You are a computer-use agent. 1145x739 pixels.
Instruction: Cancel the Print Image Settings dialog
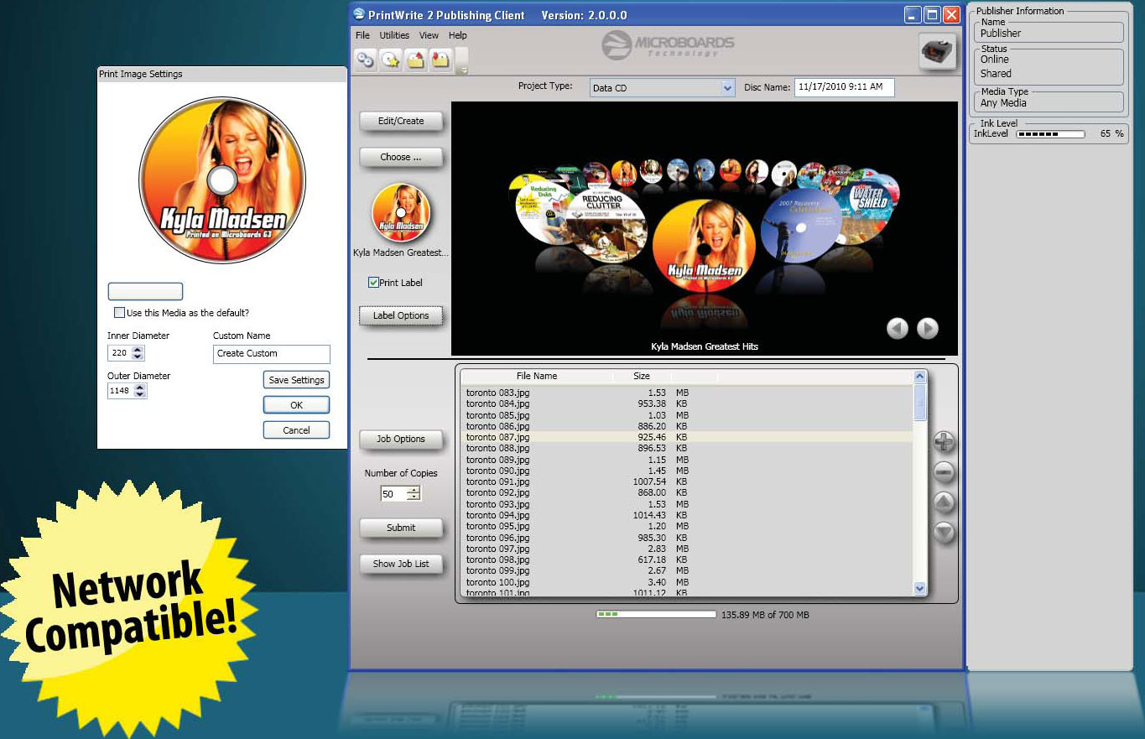[296, 430]
